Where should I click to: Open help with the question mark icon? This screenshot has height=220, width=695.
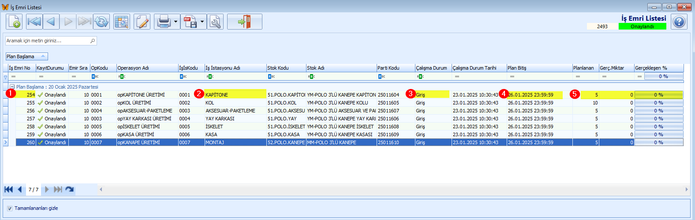click(679, 22)
